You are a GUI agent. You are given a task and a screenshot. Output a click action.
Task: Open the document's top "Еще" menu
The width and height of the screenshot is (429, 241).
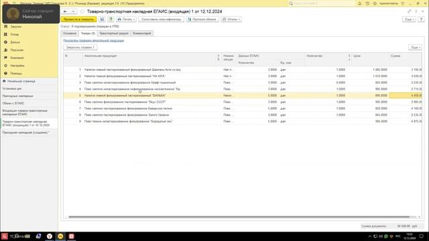[409, 19]
